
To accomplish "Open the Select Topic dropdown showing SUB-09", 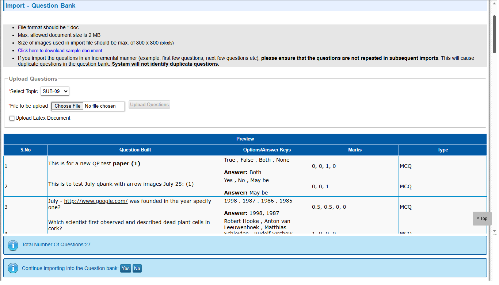I will click(55, 91).
